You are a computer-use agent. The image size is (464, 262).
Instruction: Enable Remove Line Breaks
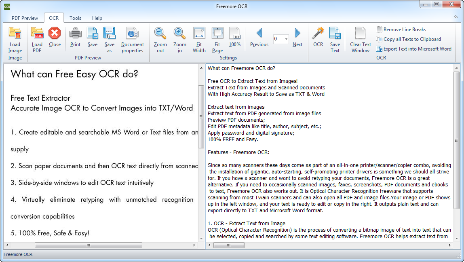point(401,29)
